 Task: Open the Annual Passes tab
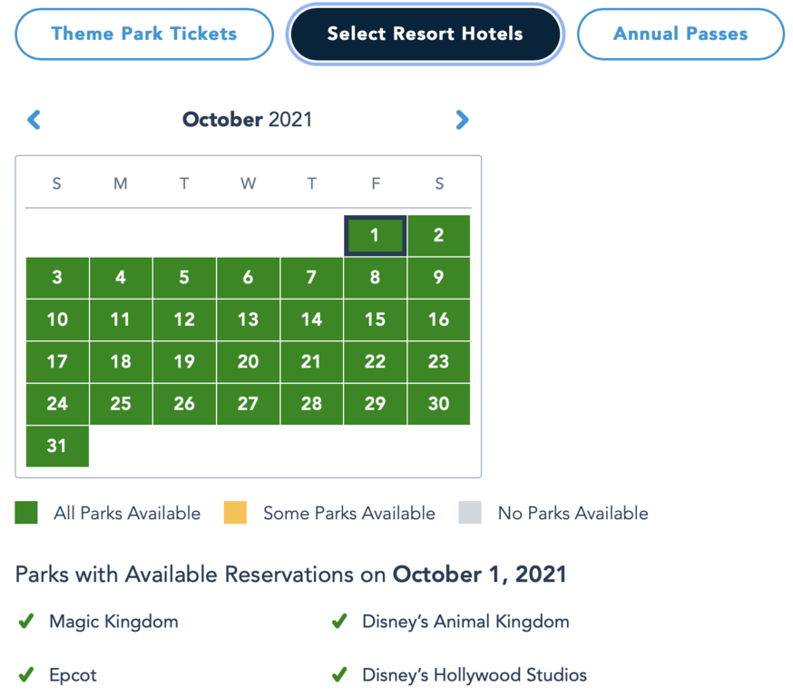pyautogui.click(x=680, y=34)
